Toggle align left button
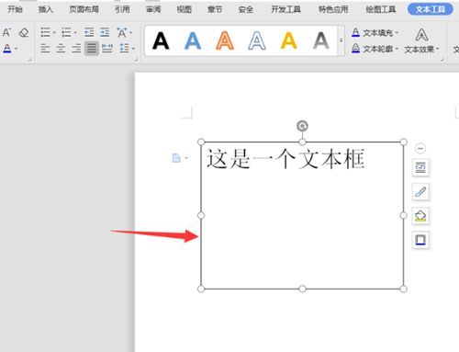The width and height of the screenshot is (459, 352). (45, 48)
